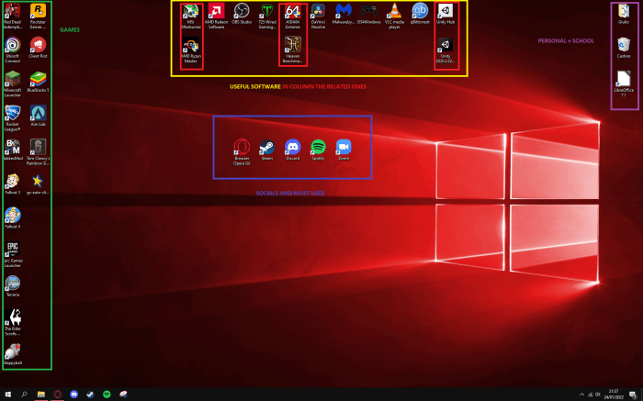This screenshot has width=643, height=401.
Task: Click the Cestino recycle bin
Action: click(624, 48)
